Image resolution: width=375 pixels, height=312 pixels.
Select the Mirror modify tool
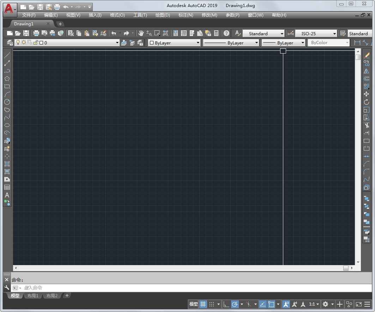(367, 71)
